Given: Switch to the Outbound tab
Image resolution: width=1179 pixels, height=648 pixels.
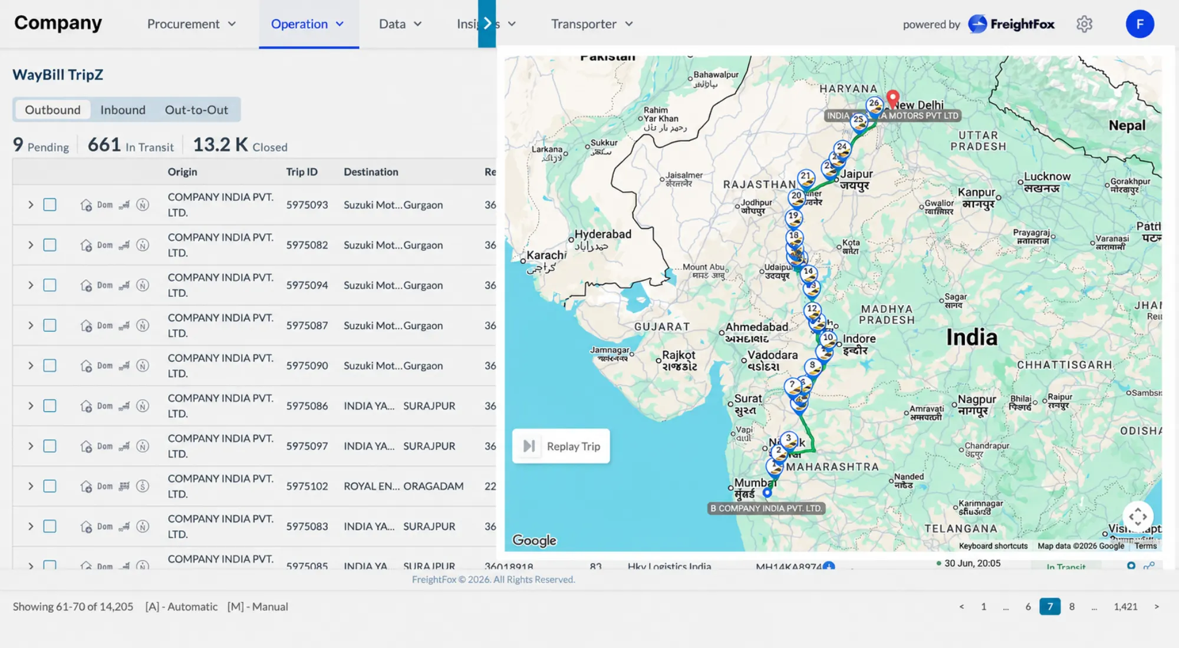Looking at the screenshot, I should click(52, 110).
